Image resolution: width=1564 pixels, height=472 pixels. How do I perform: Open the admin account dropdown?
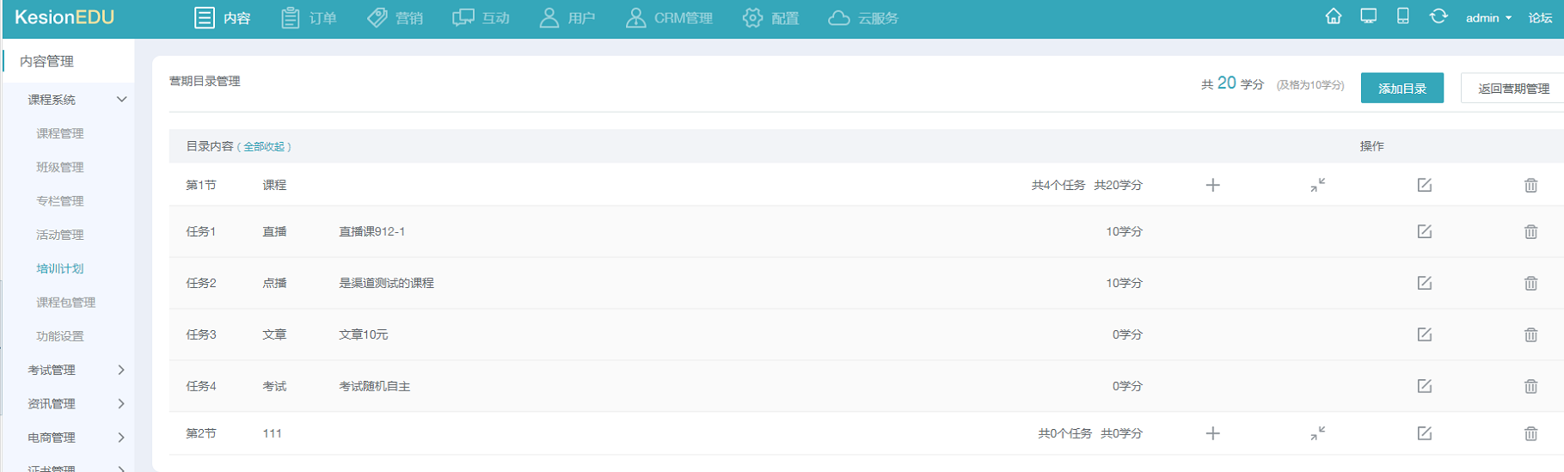pyautogui.click(x=1487, y=18)
